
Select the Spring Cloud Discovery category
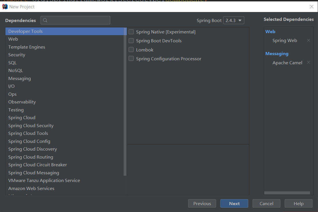[x=65, y=149]
